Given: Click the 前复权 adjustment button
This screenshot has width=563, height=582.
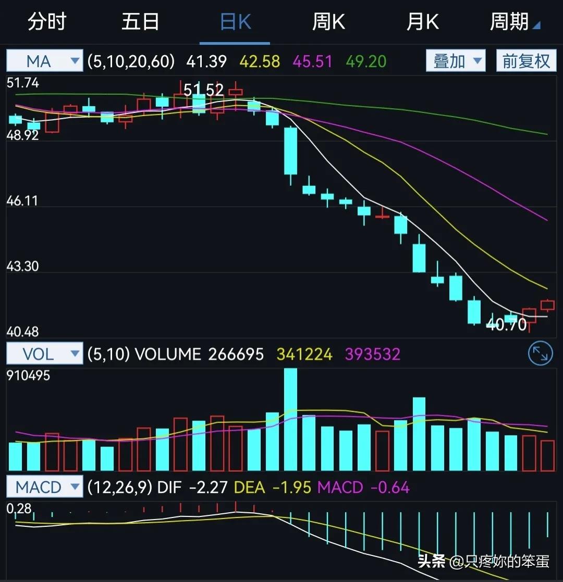Looking at the screenshot, I should 526,60.
